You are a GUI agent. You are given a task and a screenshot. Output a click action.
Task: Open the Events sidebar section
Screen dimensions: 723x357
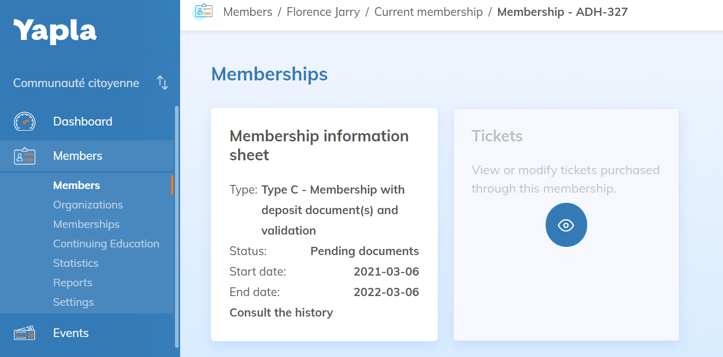click(71, 333)
